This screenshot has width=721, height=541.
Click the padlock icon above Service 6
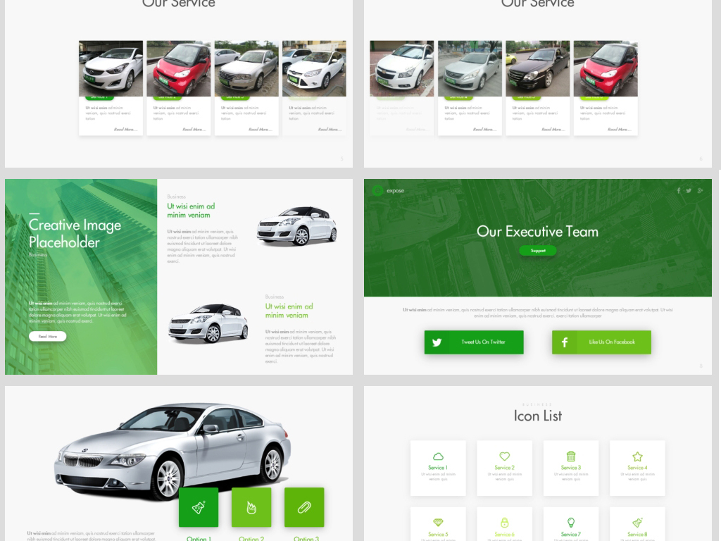coord(504,523)
